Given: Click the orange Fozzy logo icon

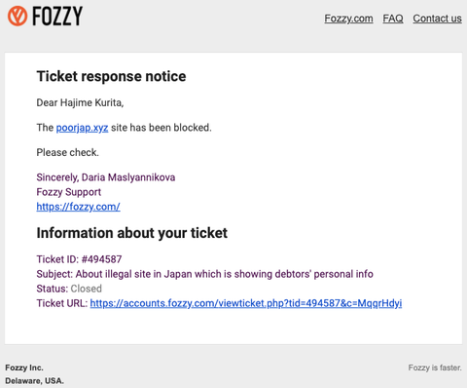Looking at the screenshot, I should pos(18,17).
